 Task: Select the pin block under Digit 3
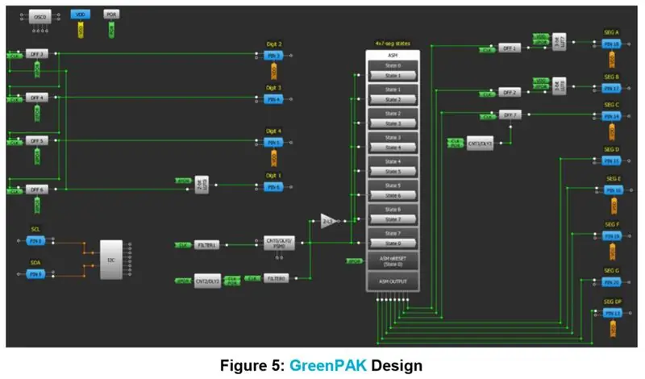(x=273, y=99)
